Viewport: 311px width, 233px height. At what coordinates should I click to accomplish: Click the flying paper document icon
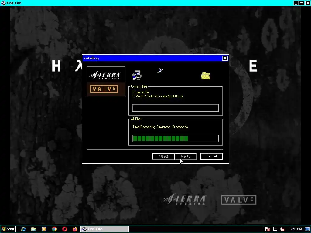coord(160,70)
